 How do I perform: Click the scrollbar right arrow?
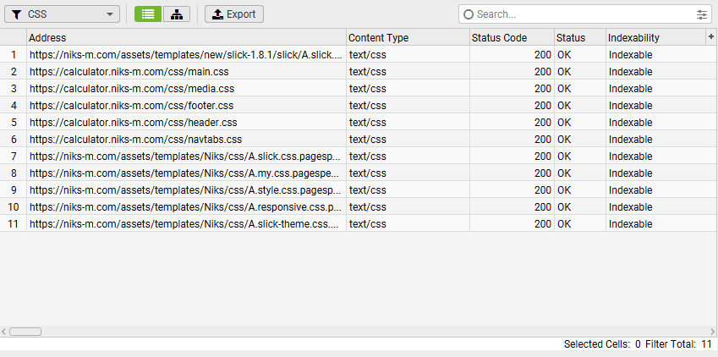[712, 332]
